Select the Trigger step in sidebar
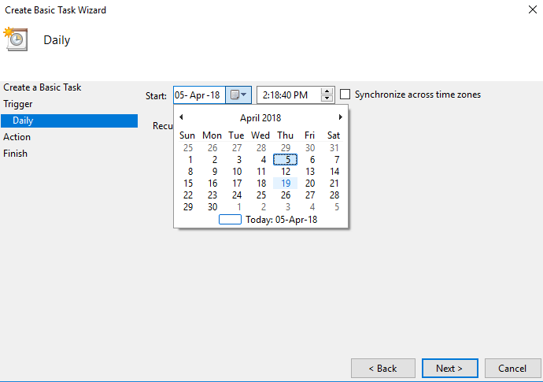 18,104
